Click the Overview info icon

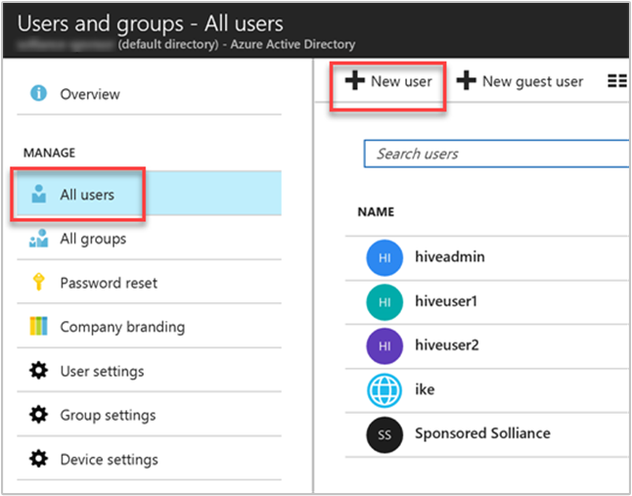39,94
